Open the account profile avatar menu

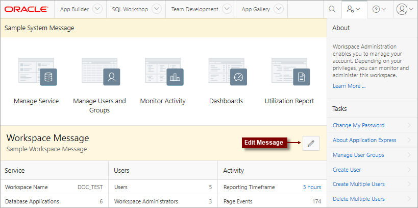click(405, 9)
